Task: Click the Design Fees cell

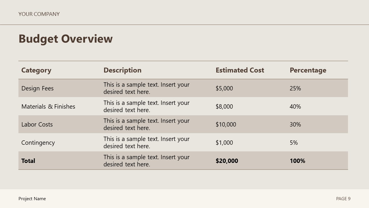Action: pos(37,88)
